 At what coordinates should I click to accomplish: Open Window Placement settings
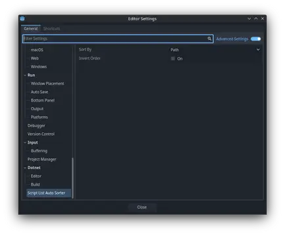[47, 83]
